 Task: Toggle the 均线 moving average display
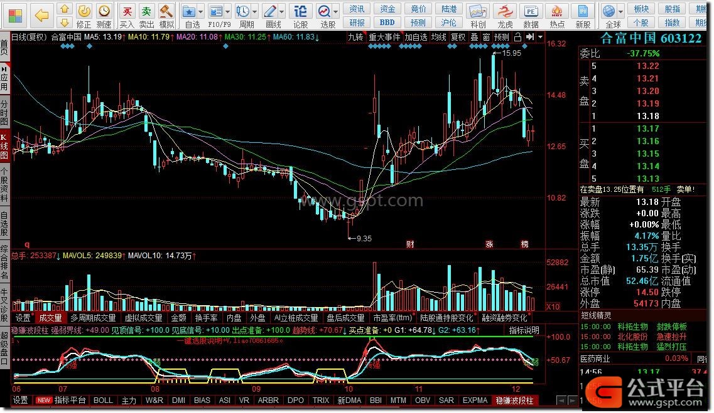(438, 37)
